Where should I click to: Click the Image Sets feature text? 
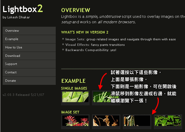pyautogui.click(x=75, y=39)
